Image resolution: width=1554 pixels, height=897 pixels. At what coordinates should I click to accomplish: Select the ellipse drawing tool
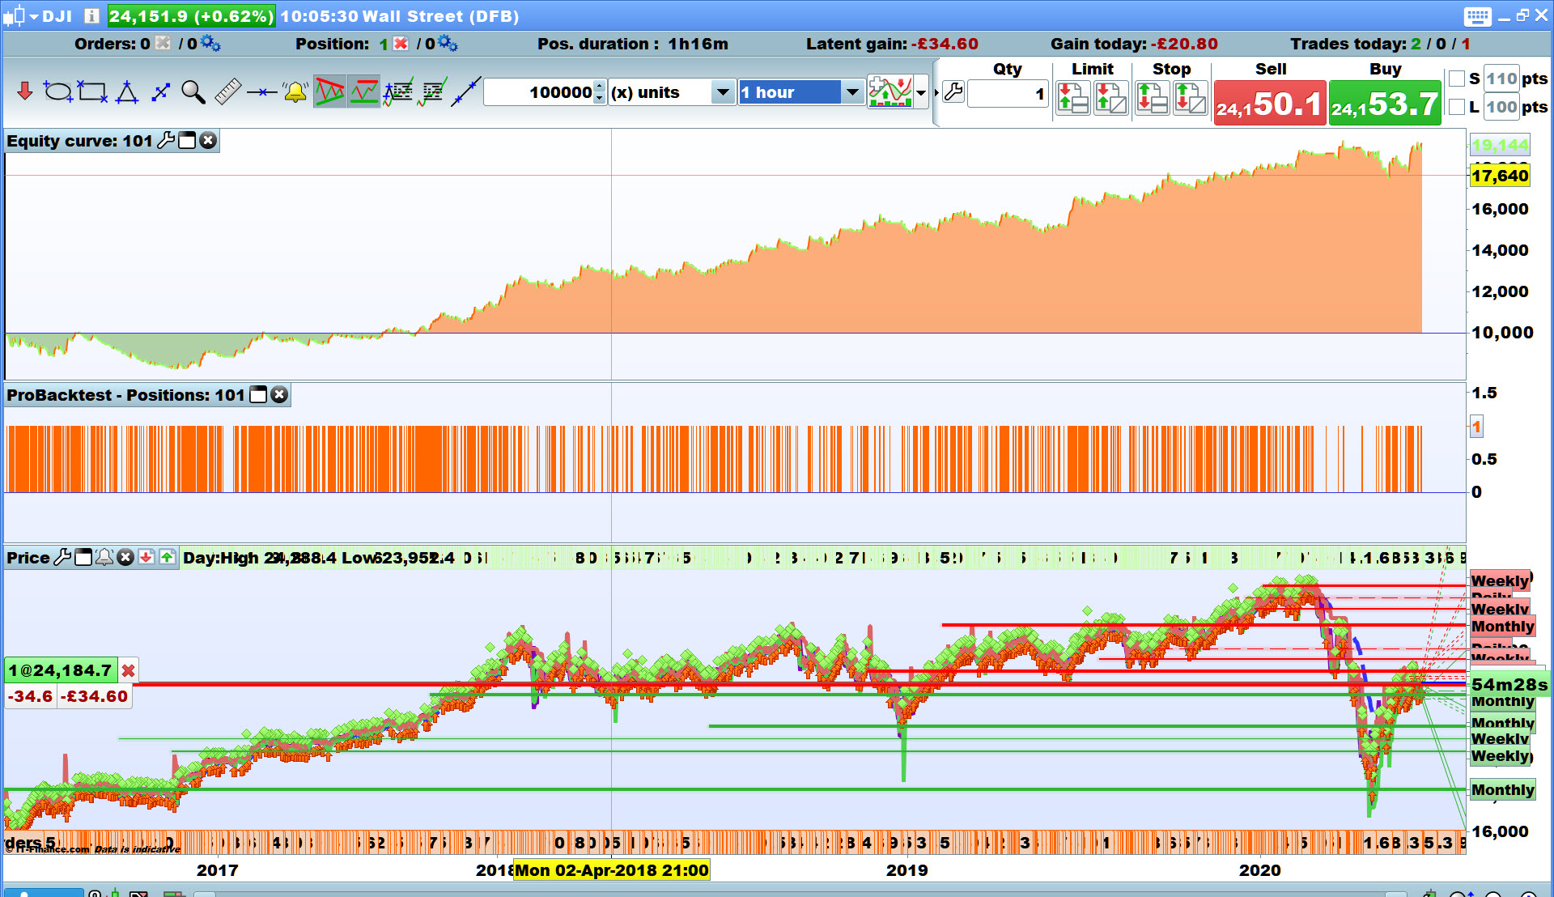pos(57,92)
